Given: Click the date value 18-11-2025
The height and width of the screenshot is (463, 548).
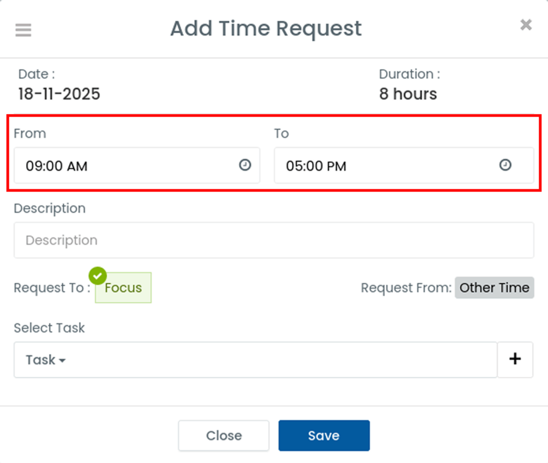Looking at the screenshot, I should coord(59,94).
